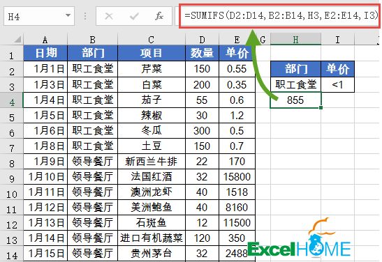The width and height of the screenshot is (382, 262).
Task: Select cell containing 法国红酒
Action: 152,177
